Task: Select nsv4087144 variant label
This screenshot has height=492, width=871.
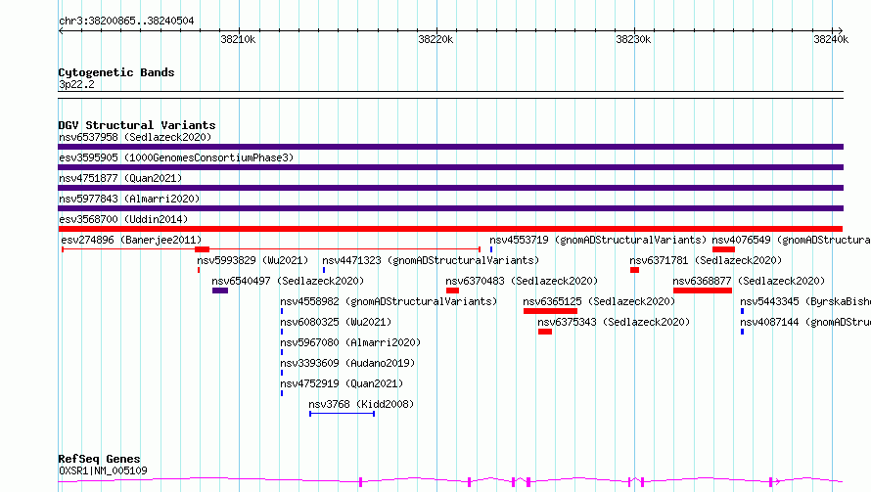Action: (805, 322)
